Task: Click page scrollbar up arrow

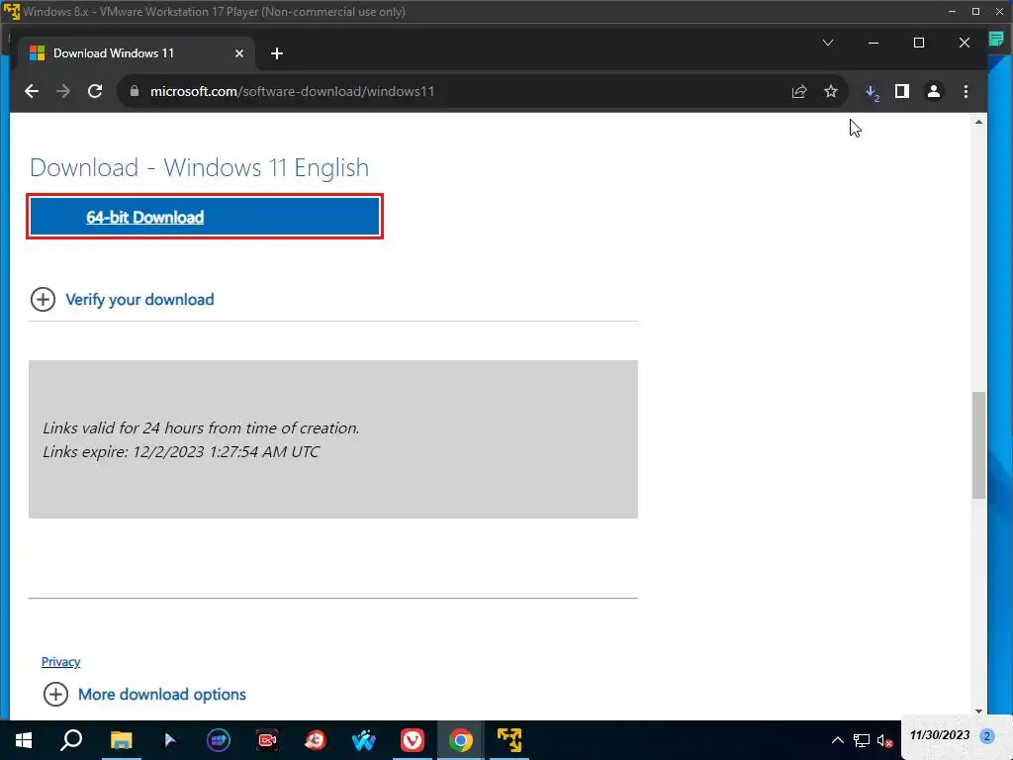Action: click(x=978, y=122)
